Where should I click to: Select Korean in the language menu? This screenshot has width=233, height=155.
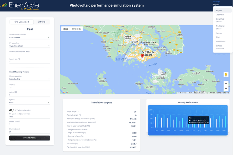[x=219, y=33]
